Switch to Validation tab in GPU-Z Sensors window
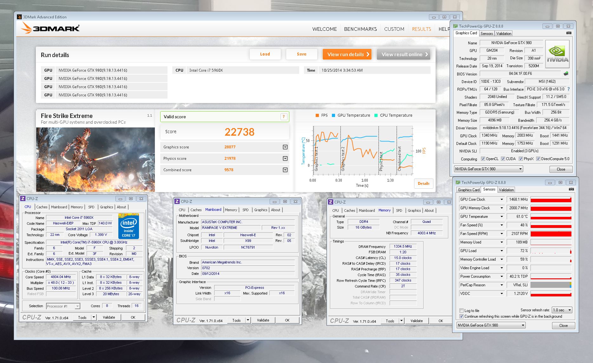Viewport: 593px width, 363px height. 506,190
